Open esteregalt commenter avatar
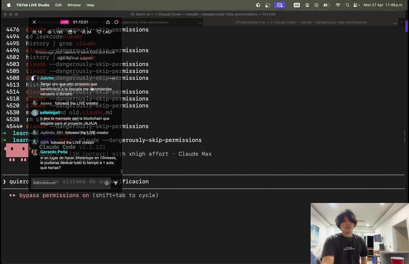 click(35, 113)
